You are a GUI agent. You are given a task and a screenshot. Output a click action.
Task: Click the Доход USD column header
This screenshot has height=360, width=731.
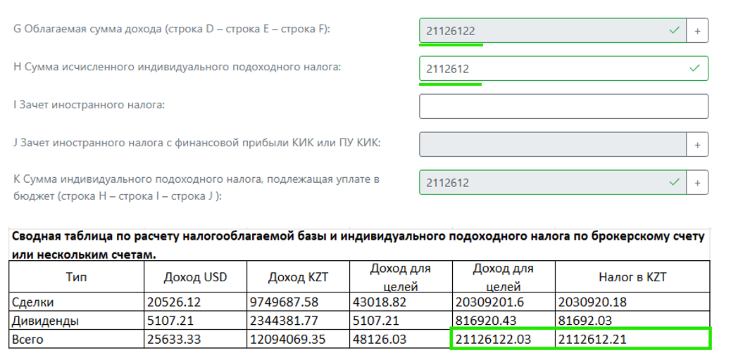coord(195,277)
